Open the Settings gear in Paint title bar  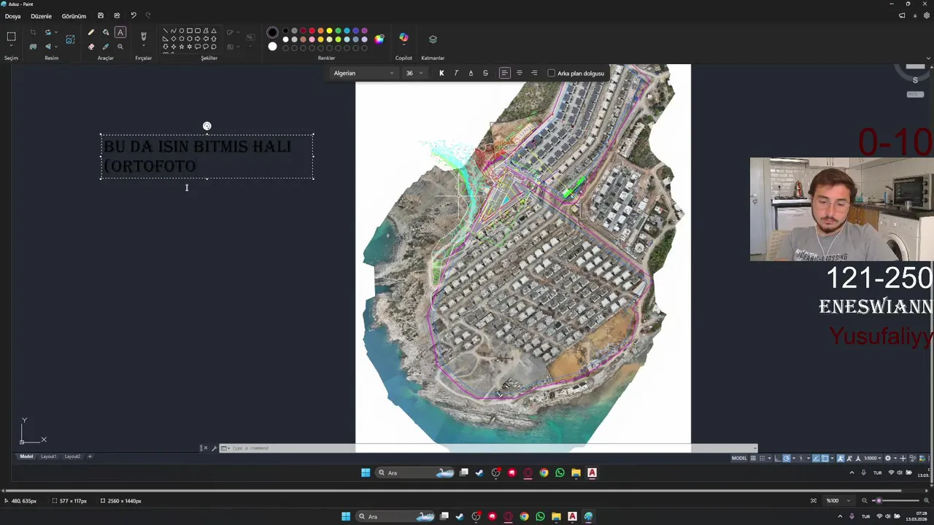(927, 15)
